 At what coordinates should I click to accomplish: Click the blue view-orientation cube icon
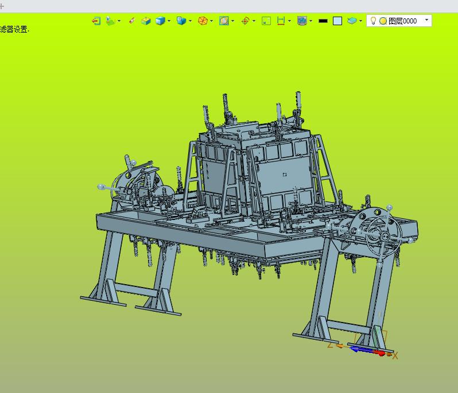tap(181, 21)
